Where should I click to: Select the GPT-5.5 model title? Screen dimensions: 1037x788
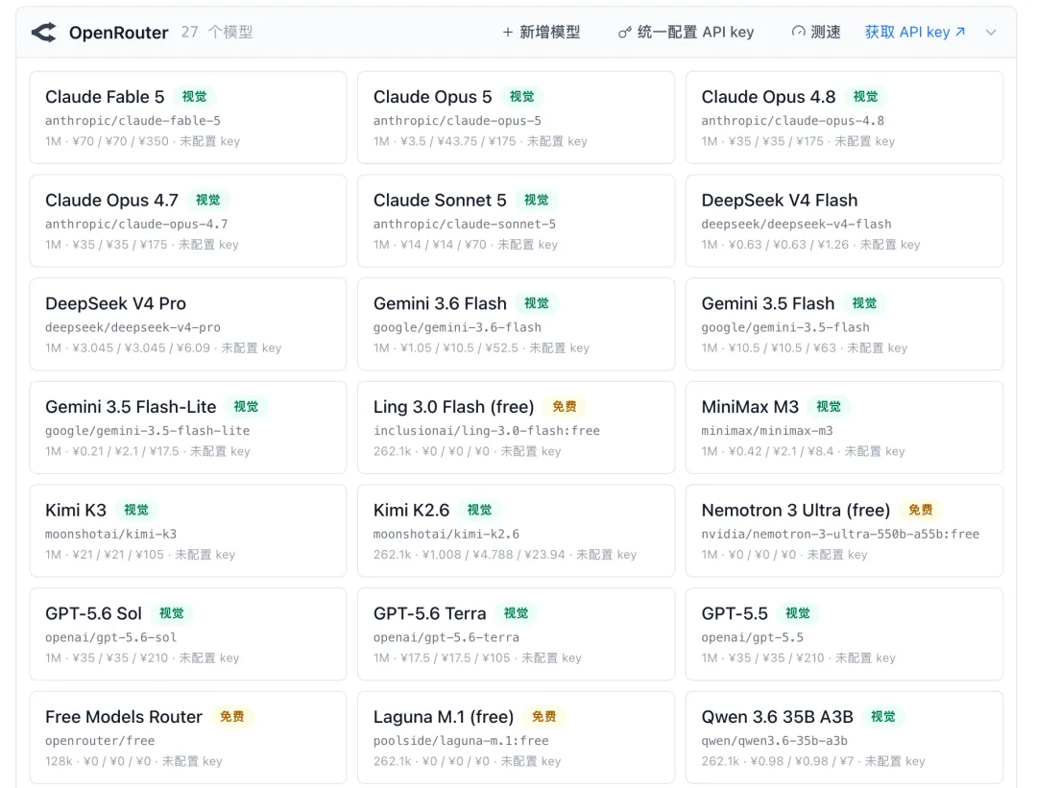735,613
